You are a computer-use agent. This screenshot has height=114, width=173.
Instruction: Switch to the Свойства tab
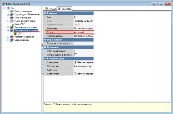(65, 9)
